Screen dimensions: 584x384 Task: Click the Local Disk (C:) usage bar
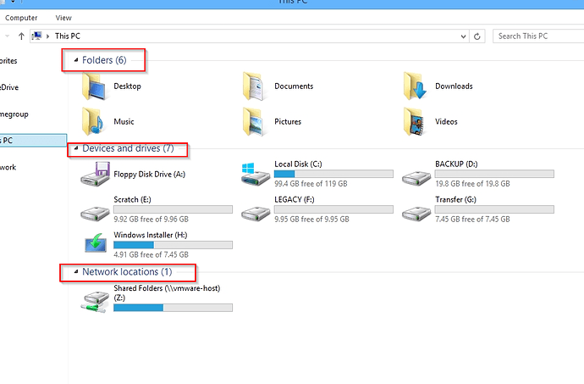[333, 174]
